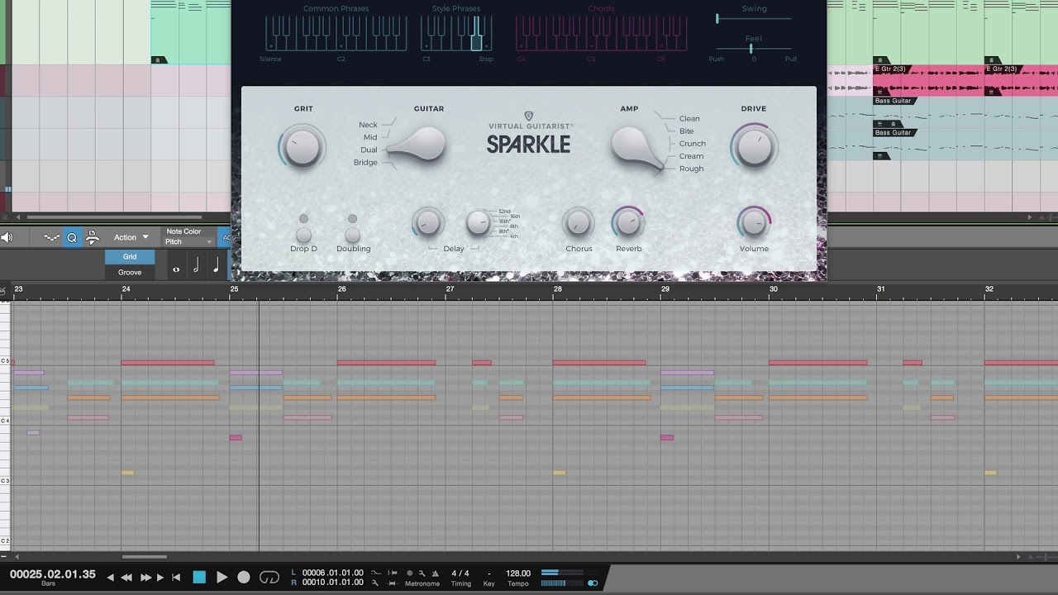
Task: Click the scroll follow icon right of Q
Action: tap(93, 237)
